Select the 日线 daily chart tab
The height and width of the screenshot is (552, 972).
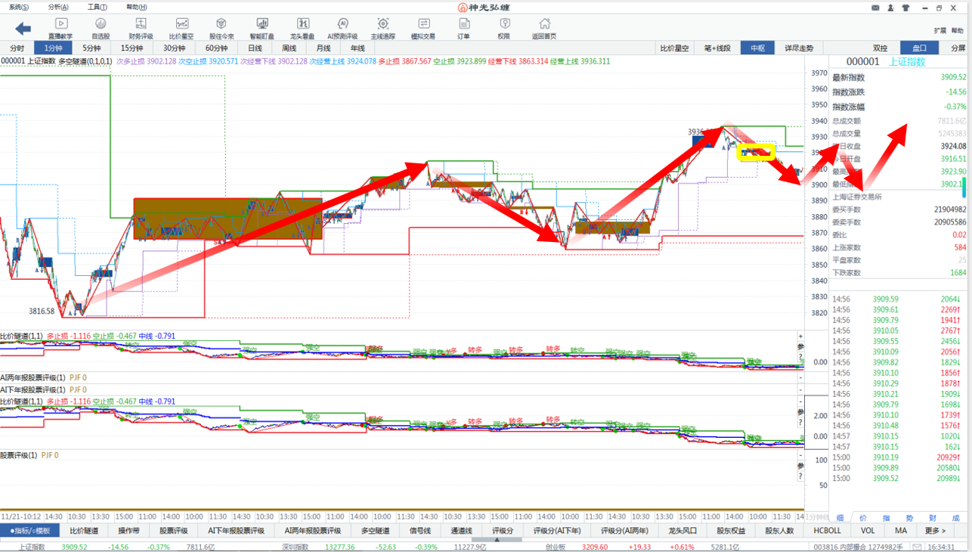click(255, 48)
